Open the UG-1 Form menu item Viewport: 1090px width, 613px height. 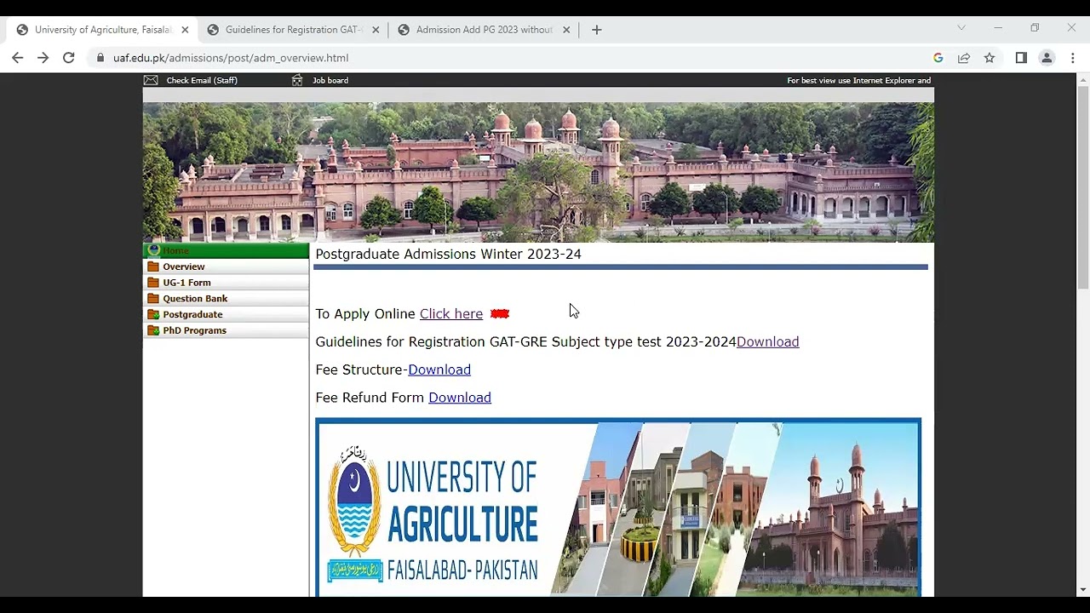(x=226, y=283)
